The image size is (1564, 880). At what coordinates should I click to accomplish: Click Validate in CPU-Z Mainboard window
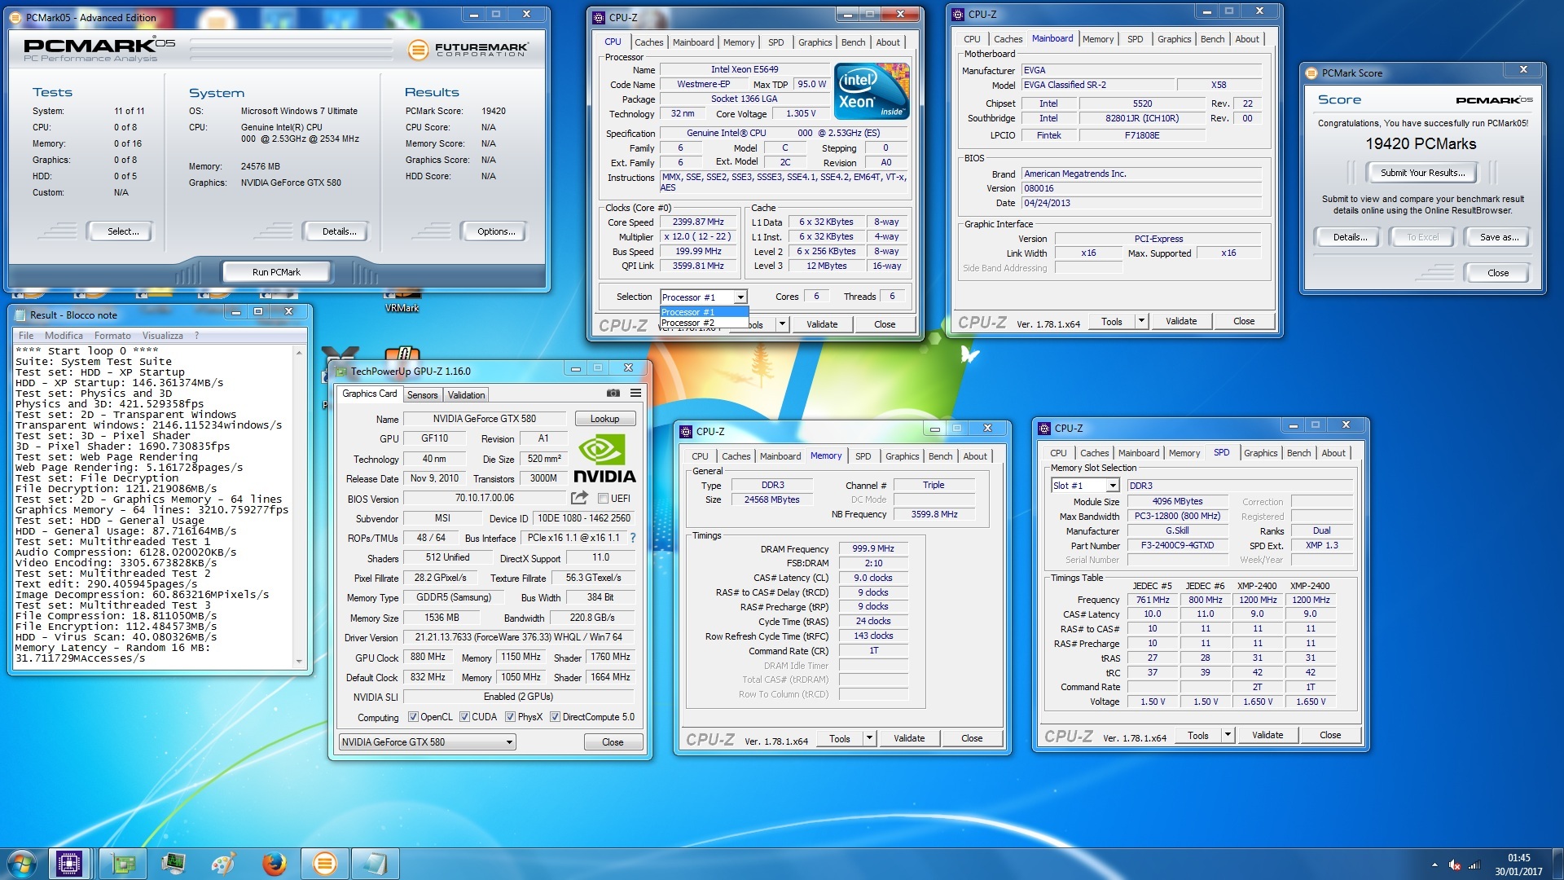[1181, 321]
